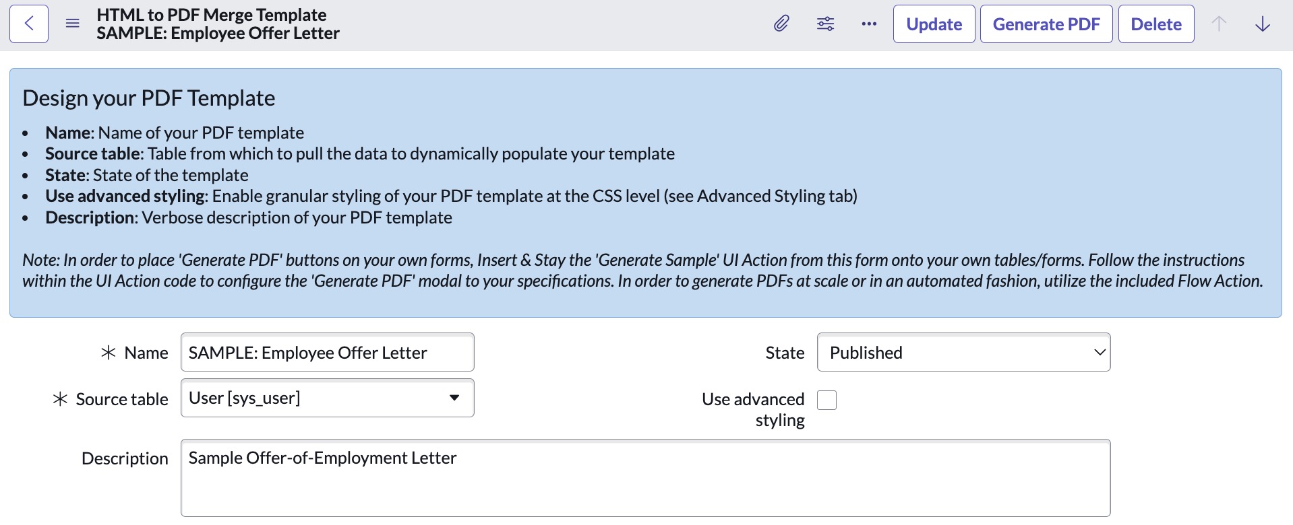Go to next record with down arrow

click(x=1263, y=24)
